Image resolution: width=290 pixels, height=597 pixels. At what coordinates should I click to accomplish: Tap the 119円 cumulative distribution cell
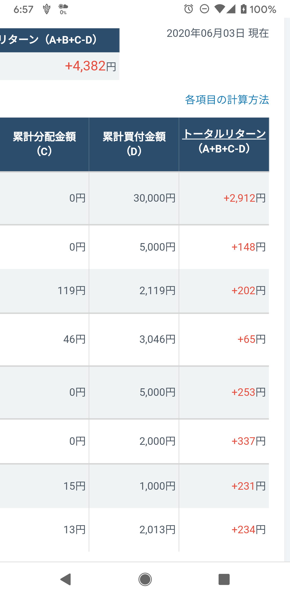(x=71, y=291)
